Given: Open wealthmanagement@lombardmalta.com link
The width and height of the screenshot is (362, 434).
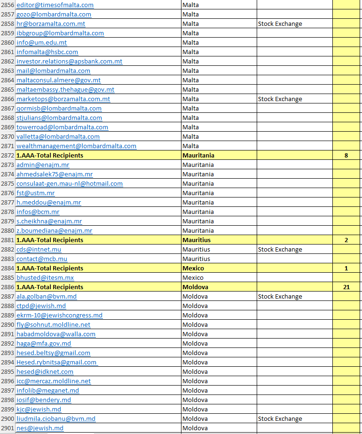Looking at the screenshot, I should click(x=77, y=146).
